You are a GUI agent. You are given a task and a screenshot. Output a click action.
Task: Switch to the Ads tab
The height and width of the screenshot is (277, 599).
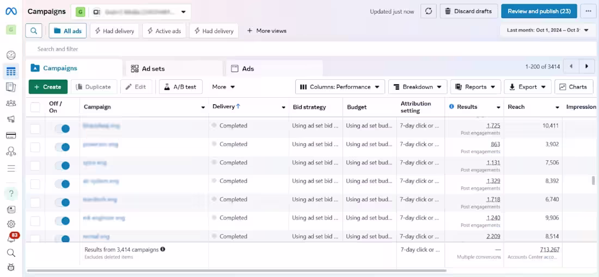[274, 68]
